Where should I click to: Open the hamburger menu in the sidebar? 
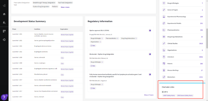[x=4, y=6]
